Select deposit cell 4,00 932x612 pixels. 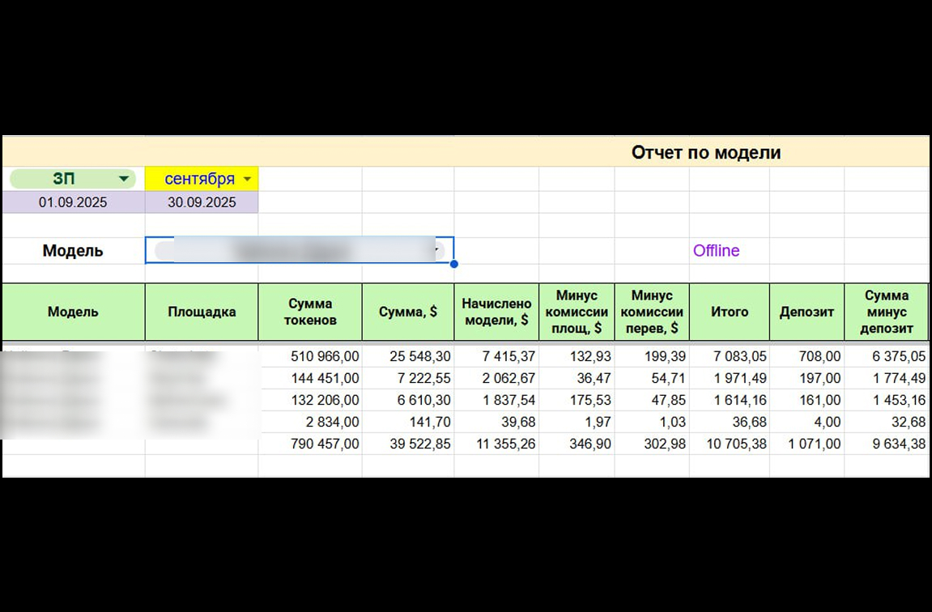tap(806, 423)
